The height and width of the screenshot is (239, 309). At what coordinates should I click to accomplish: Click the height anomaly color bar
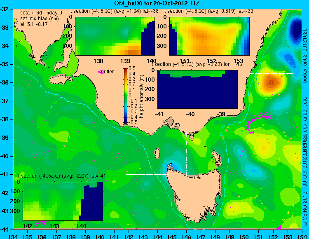tap(126, 96)
